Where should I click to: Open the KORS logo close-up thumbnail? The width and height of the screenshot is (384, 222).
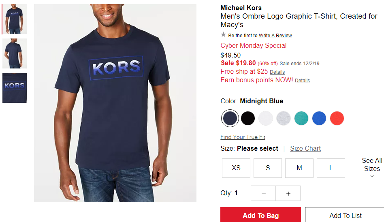pyautogui.click(x=15, y=88)
